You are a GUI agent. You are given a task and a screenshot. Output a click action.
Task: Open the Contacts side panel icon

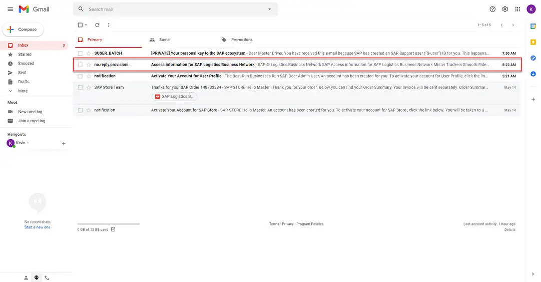(x=533, y=74)
